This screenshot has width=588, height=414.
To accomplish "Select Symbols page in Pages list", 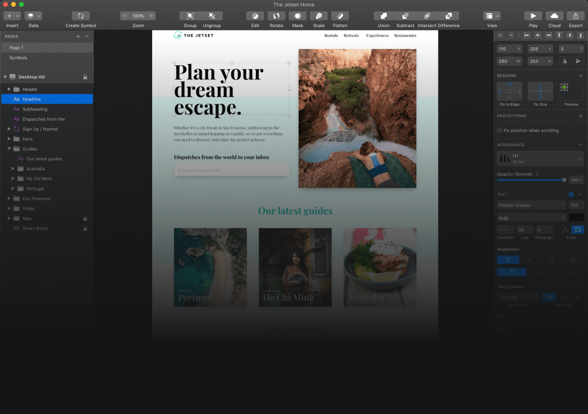I will point(18,58).
